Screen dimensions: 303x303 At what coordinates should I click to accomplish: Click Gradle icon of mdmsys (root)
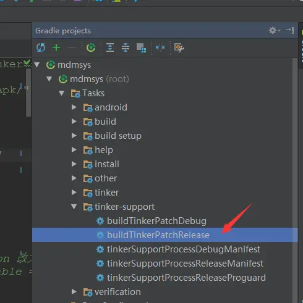[63, 79]
